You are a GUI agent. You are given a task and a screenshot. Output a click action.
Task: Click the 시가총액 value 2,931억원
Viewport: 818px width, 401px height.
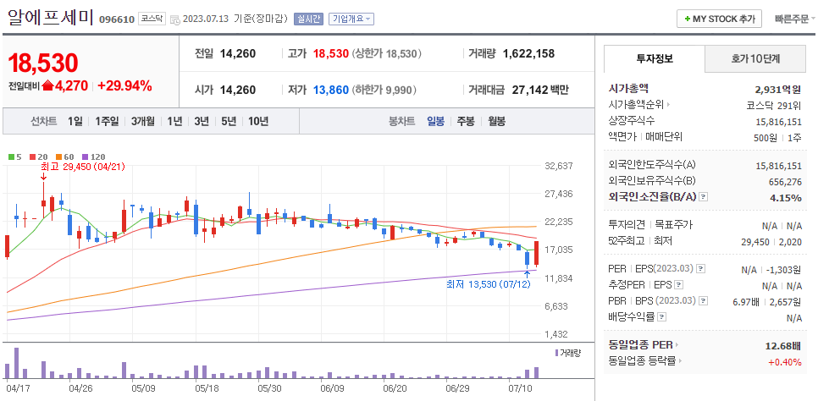[x=778, y=89]
